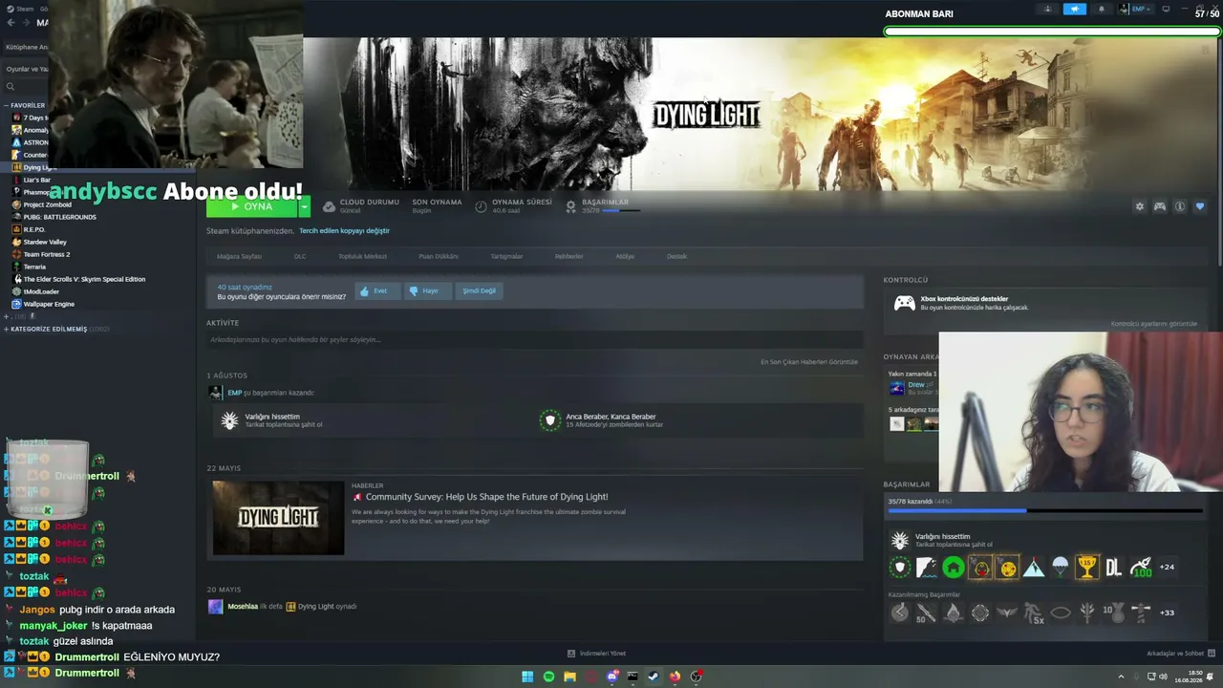Open the DLC tab

pos(300,256)
